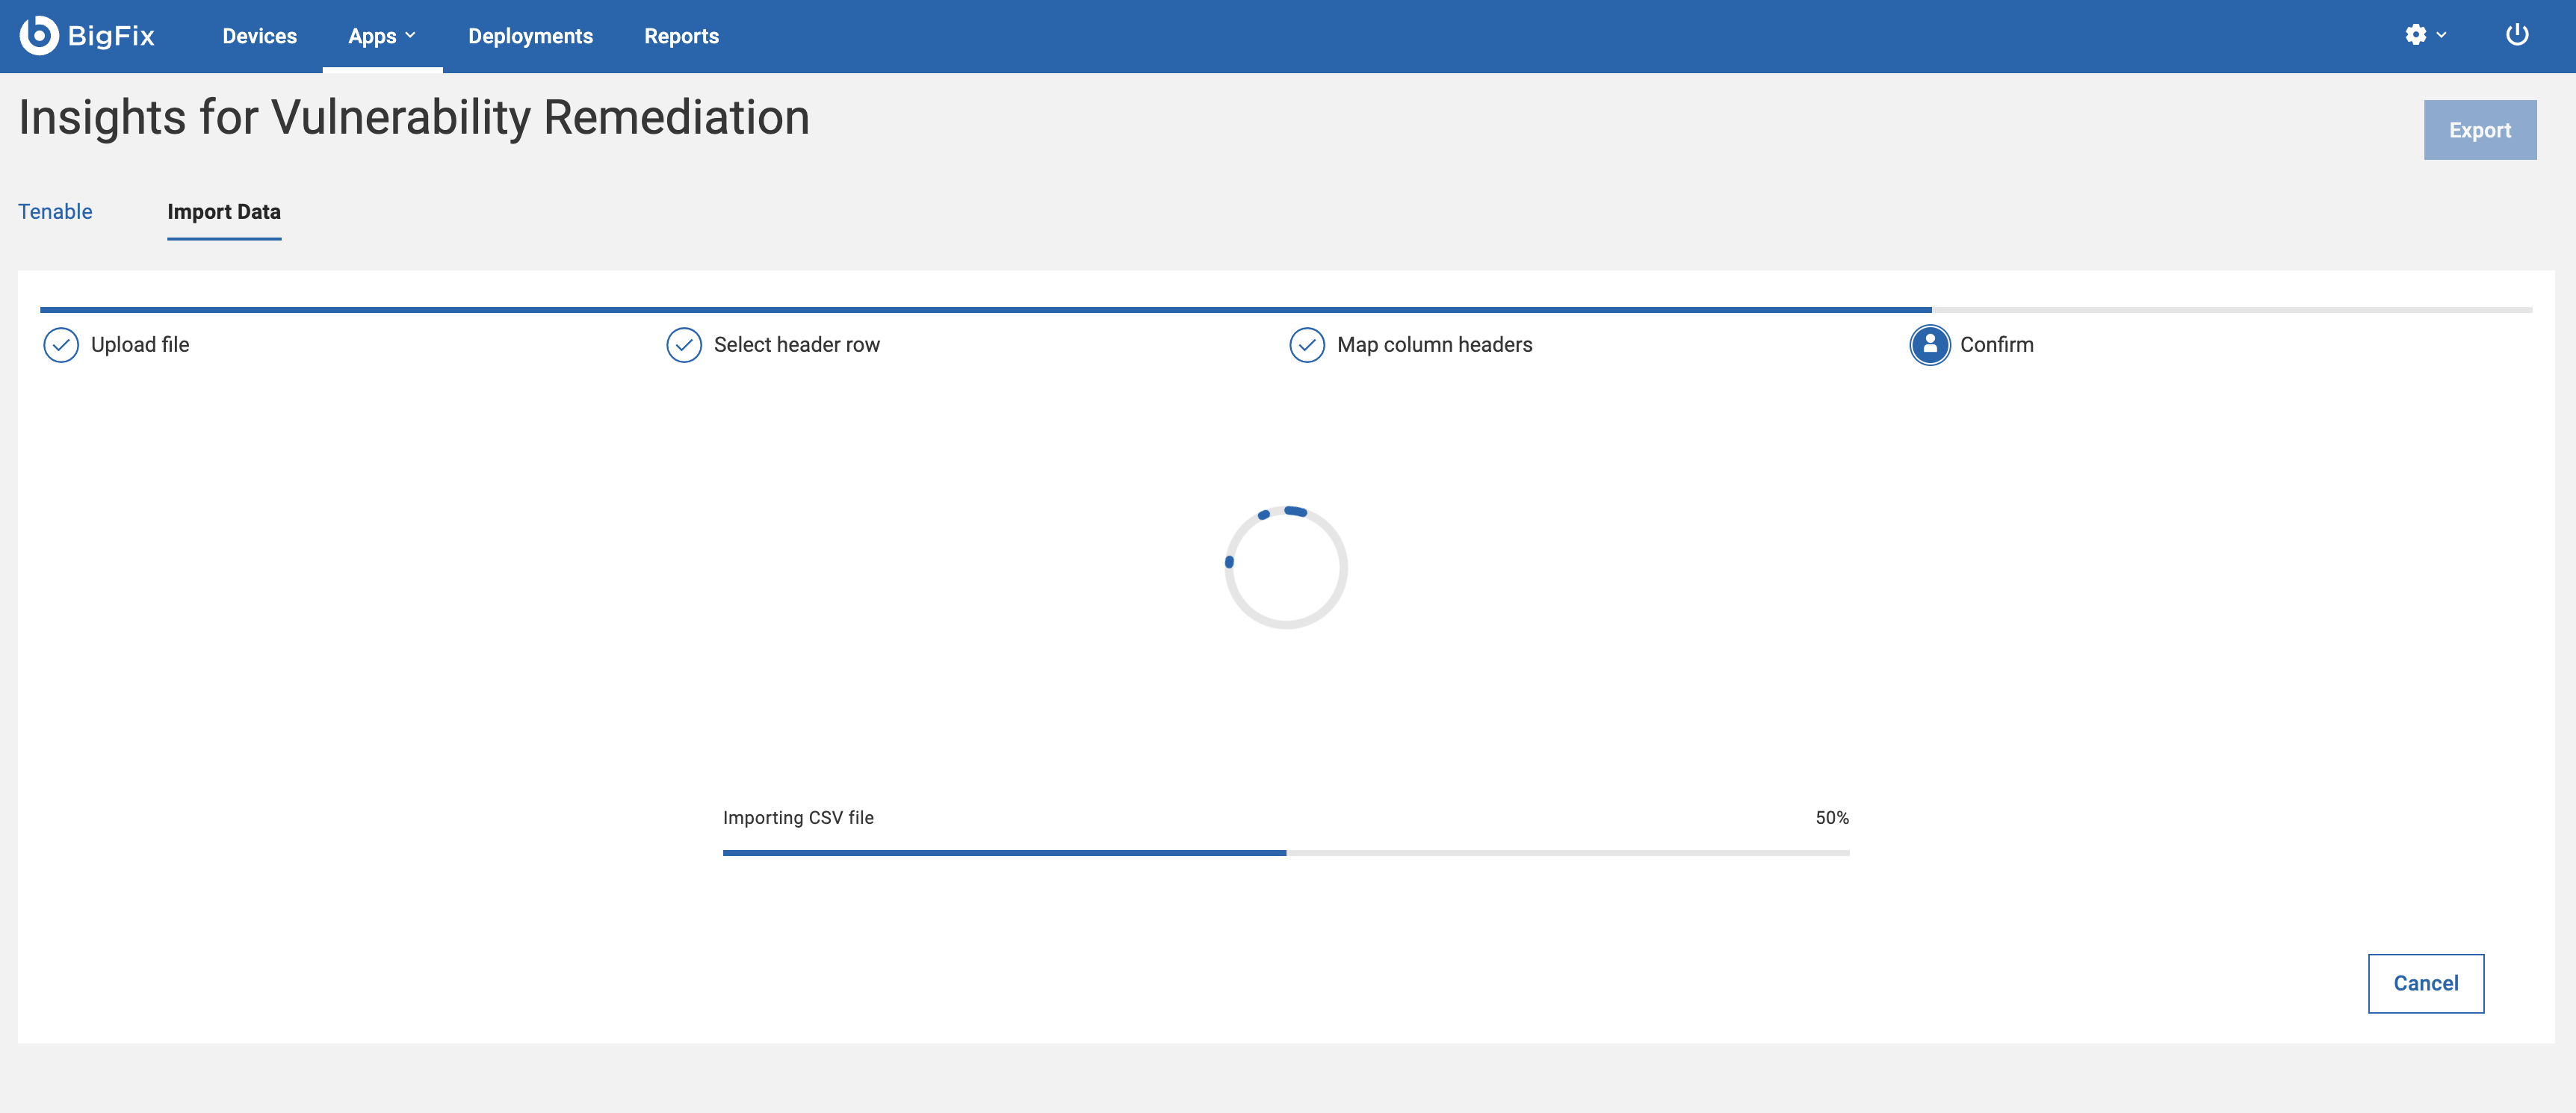Open the settings gear menu
The image size is (2576, 1113).
point(2415,35)
